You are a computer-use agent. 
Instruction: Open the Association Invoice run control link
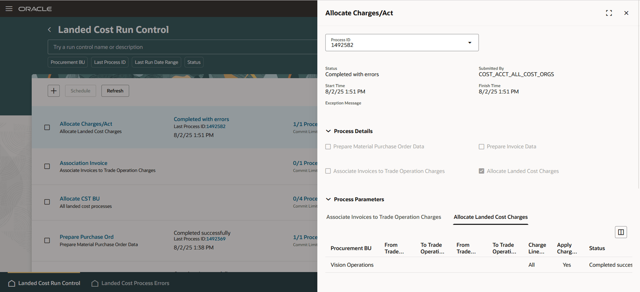84,163
